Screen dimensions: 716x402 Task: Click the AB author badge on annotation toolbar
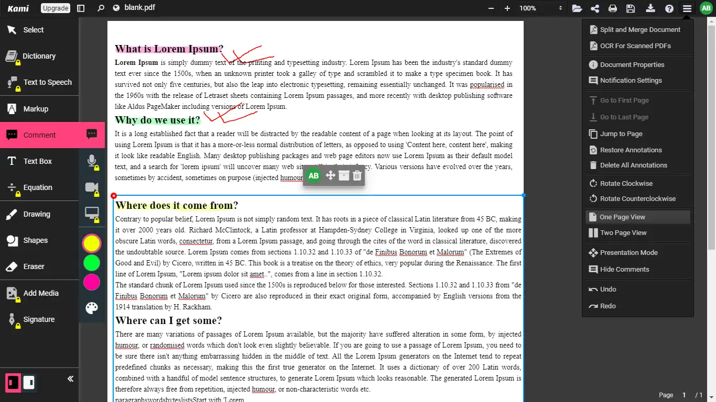tap(313, 176)
